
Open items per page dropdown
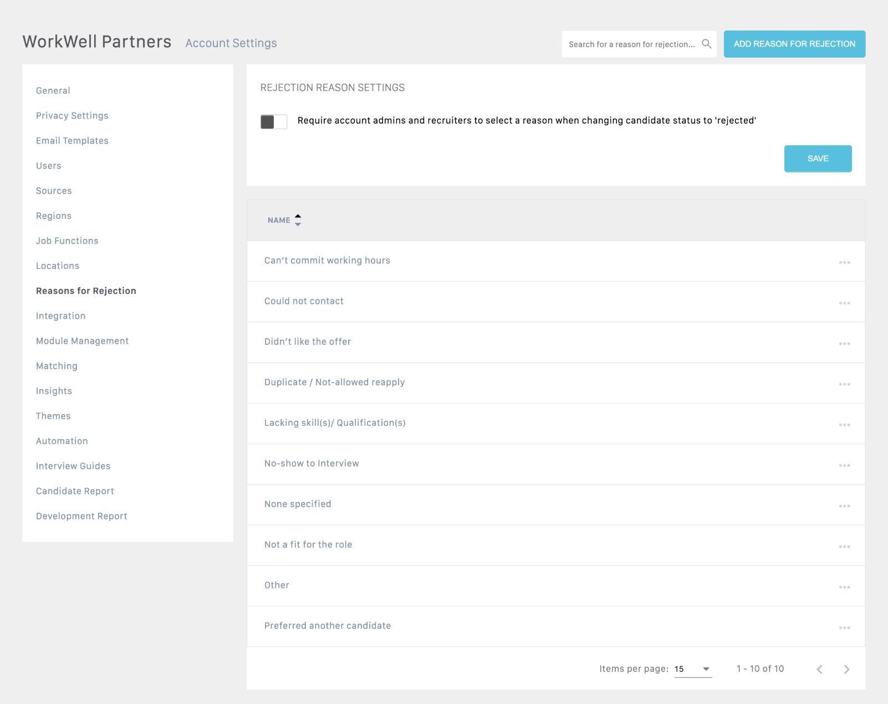click(693, 669)
